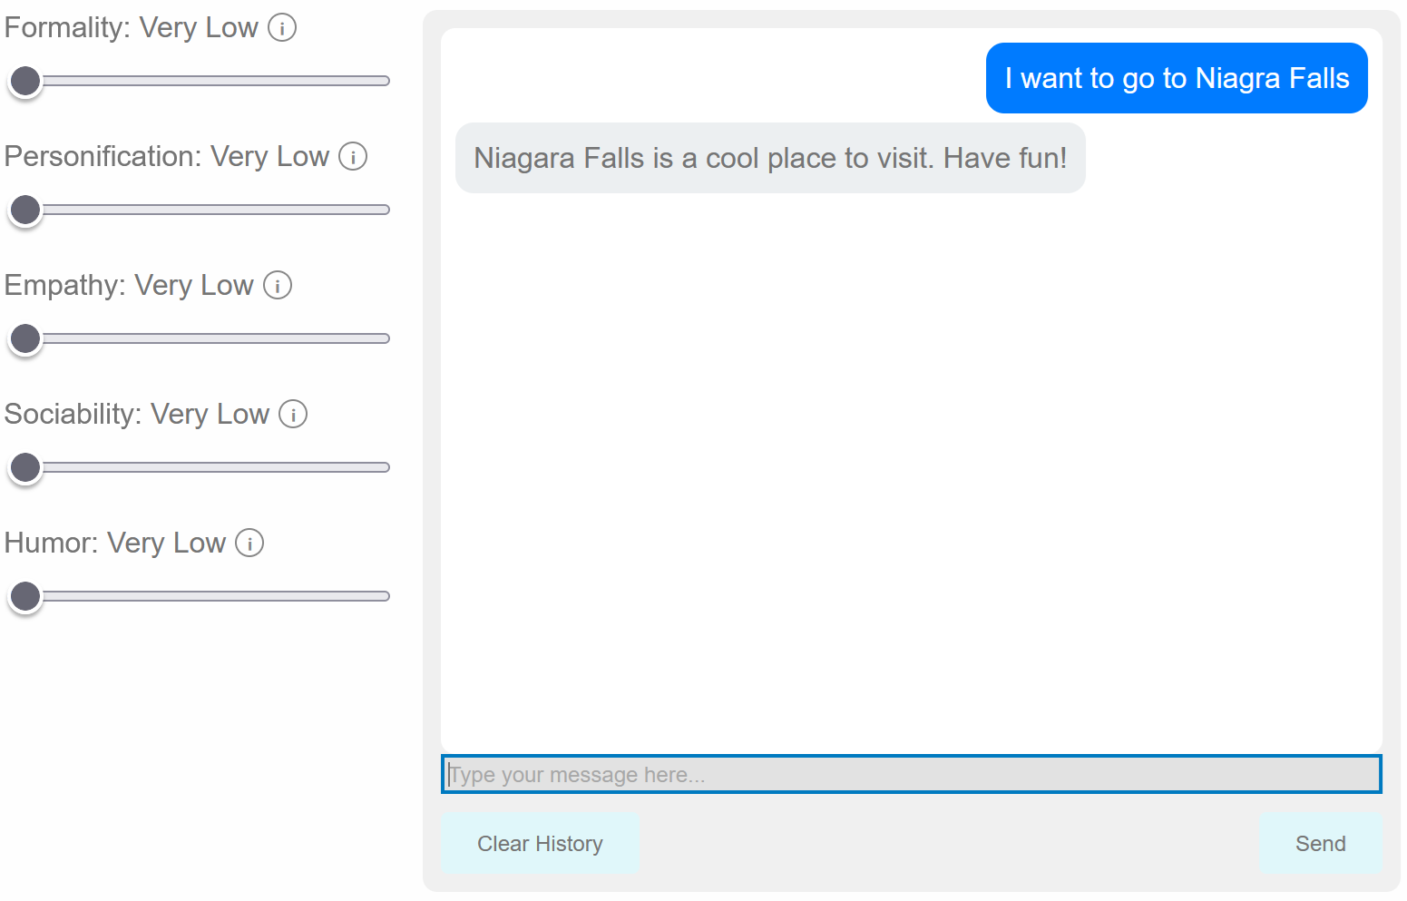The width and height of the screenshot is (1407, 901).
Task: Select the Personification slider knob
Action: pos(25,210)
